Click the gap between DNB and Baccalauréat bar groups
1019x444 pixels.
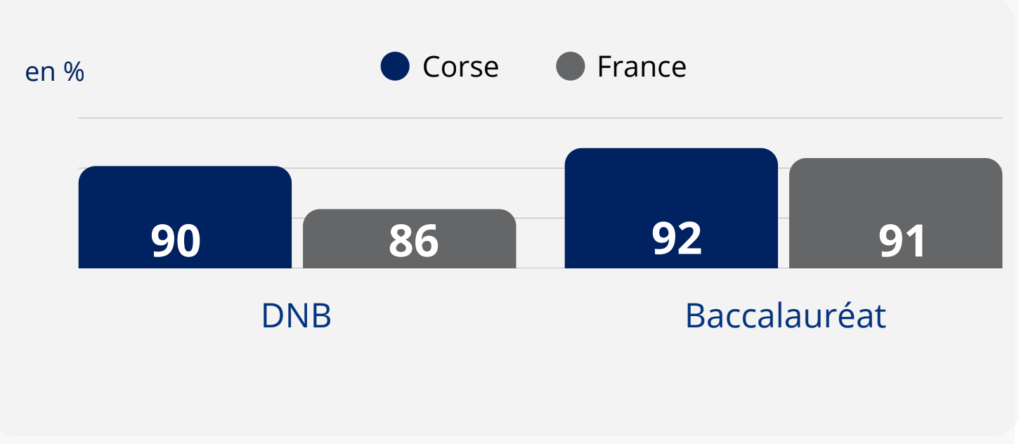click(x=540, y=239)
